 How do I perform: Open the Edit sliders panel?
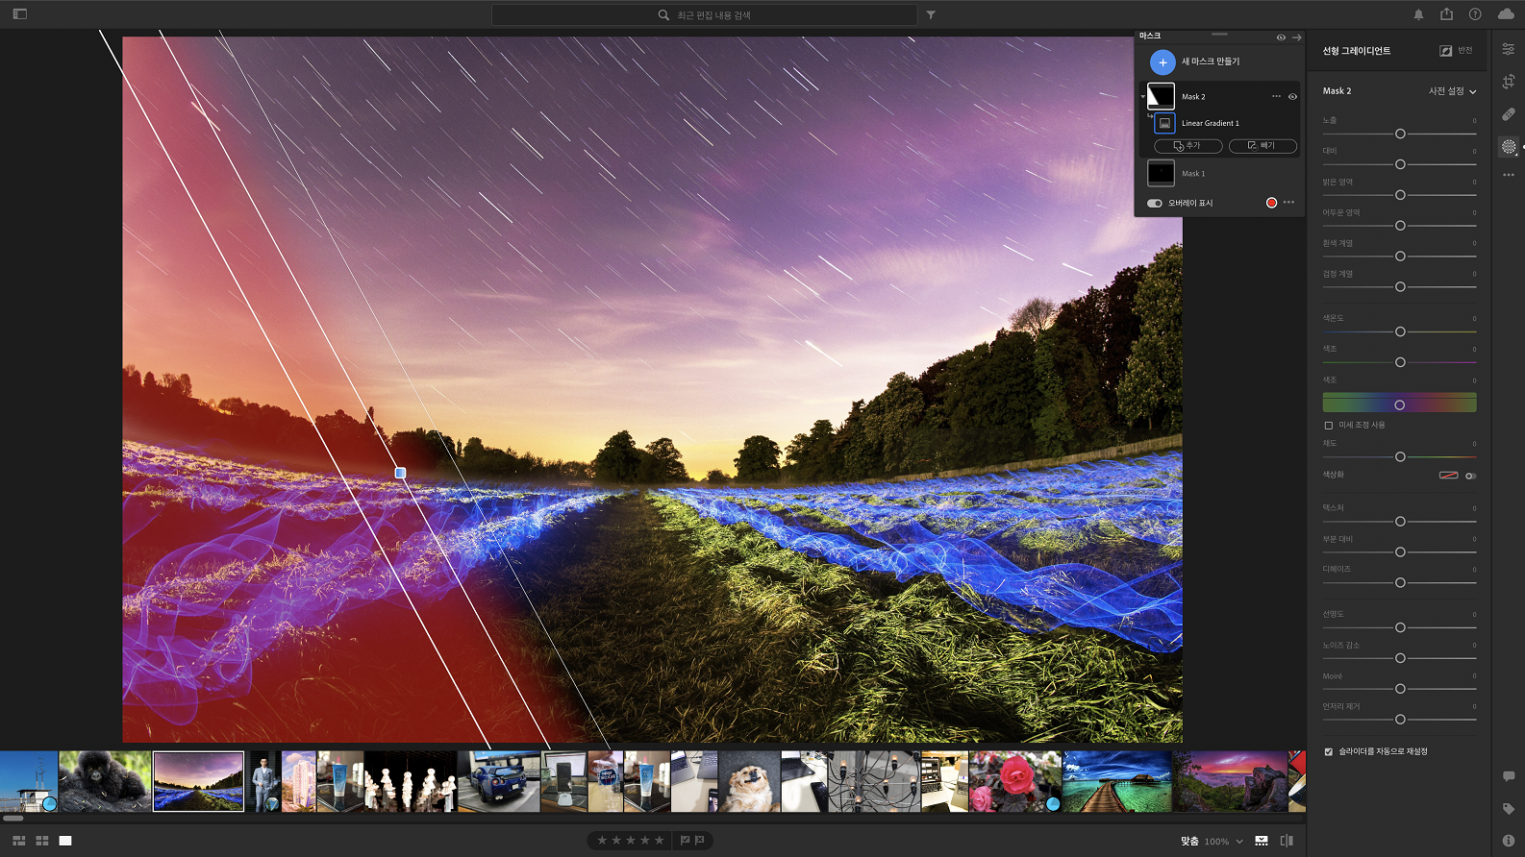pyautogui.click(x=1509, y=49)
